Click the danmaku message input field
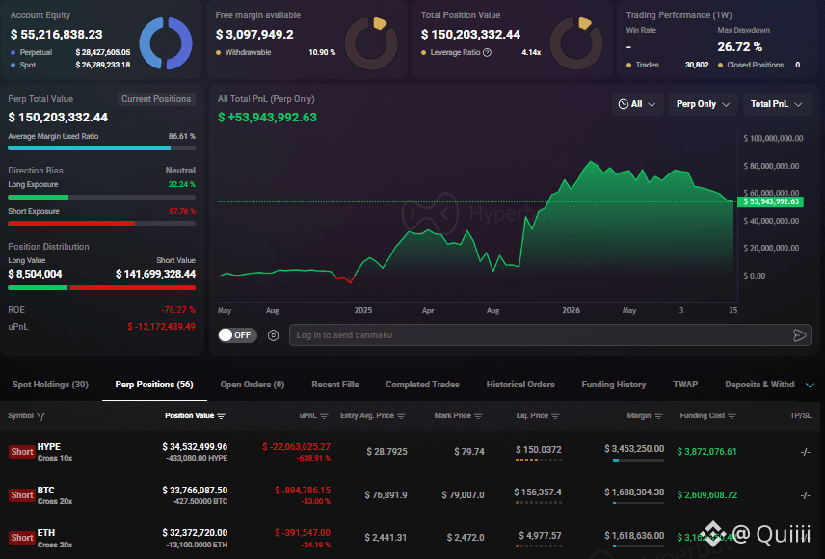The image size is (825, 559). pyautogui.click(x=540, y=335)
